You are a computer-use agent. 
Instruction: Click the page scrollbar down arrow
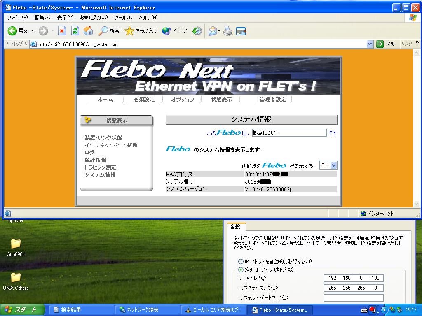[416, 204]
